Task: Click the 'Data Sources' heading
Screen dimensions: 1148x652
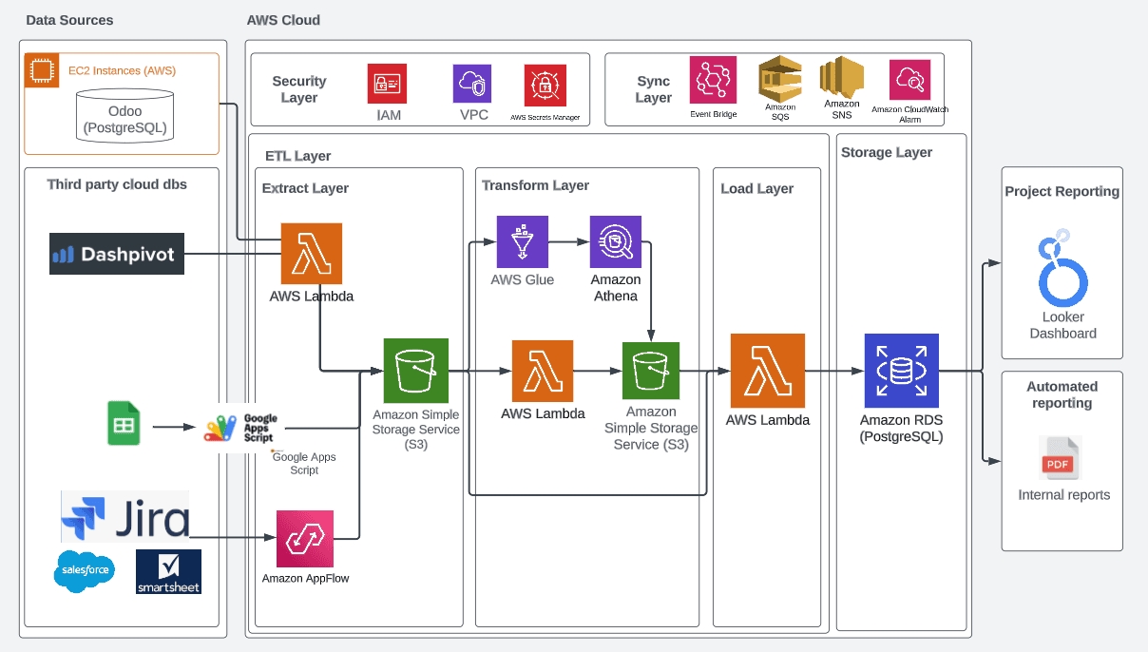Action: click(69, 19)
